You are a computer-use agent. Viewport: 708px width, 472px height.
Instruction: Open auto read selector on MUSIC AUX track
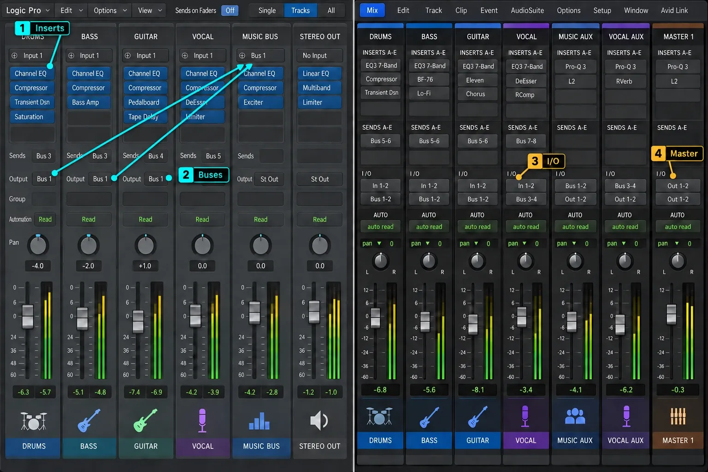pos(575,227)
